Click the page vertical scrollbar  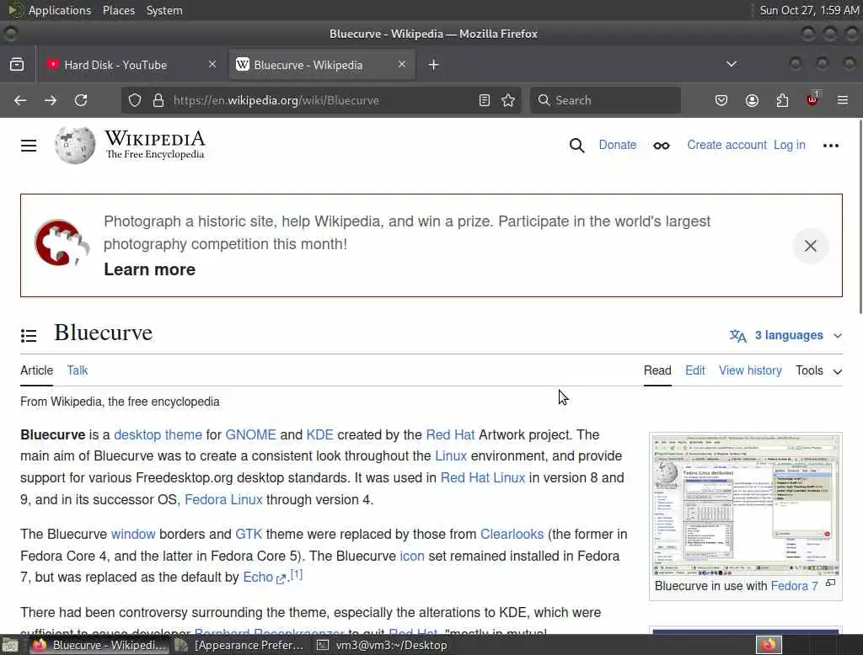click(860, 216)
